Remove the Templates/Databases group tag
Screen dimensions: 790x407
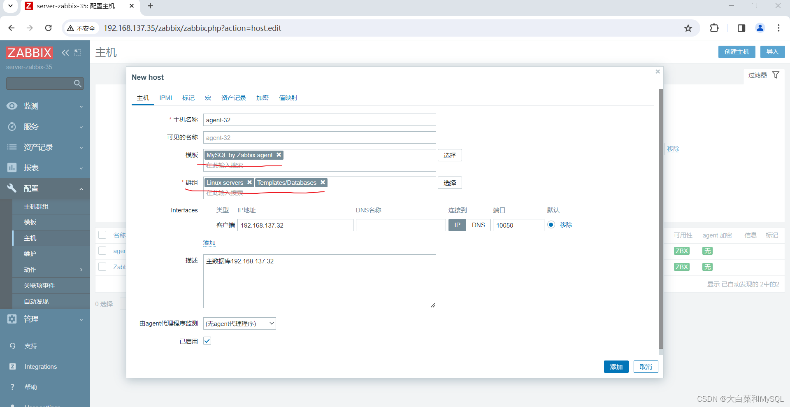click(323, 182)
